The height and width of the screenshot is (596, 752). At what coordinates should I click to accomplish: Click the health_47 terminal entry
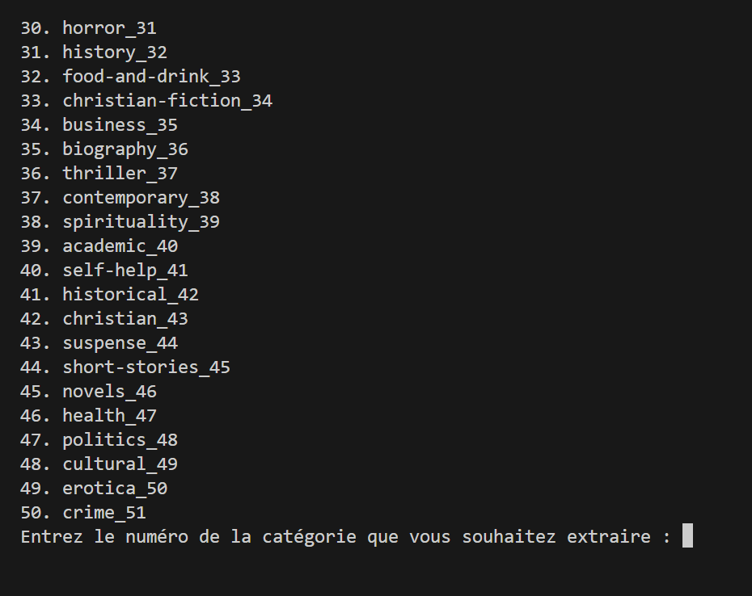[x=109, y=416]
